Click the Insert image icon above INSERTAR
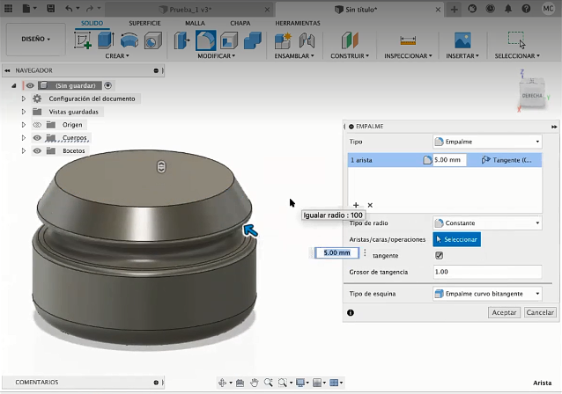562x394 pixels. 462,40
